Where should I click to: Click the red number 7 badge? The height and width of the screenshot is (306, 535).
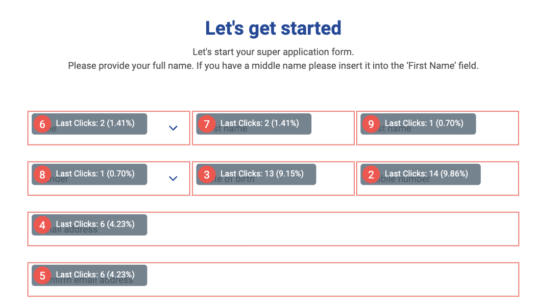point(207,124)
